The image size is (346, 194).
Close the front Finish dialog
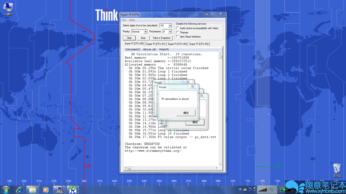192,87
